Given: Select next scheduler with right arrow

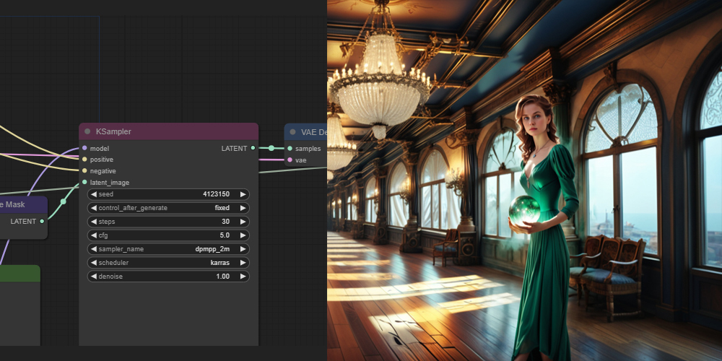Looking at the screenshot, I should point(243,263).
